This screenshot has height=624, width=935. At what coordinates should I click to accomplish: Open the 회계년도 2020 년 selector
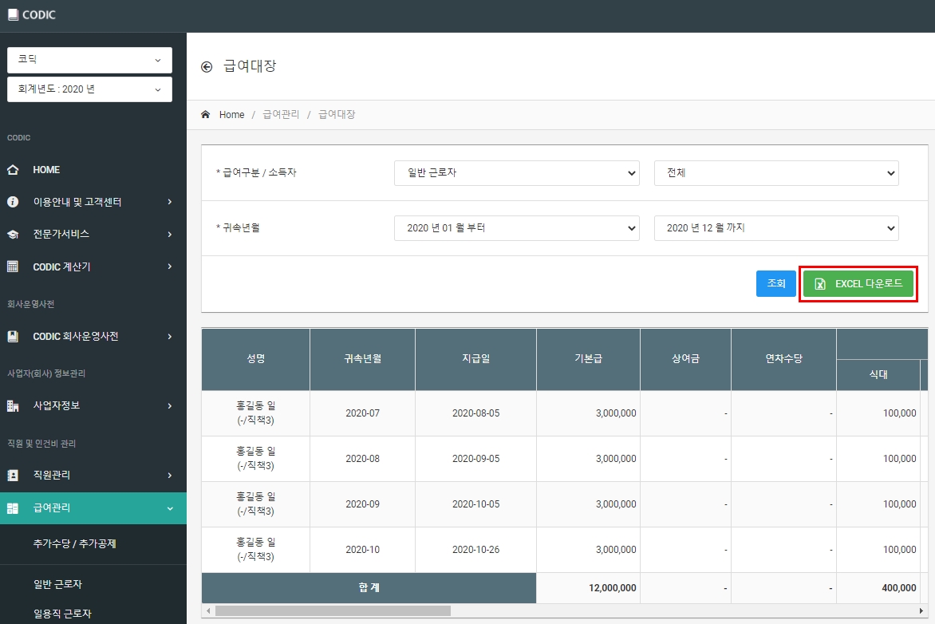(89, 89)
